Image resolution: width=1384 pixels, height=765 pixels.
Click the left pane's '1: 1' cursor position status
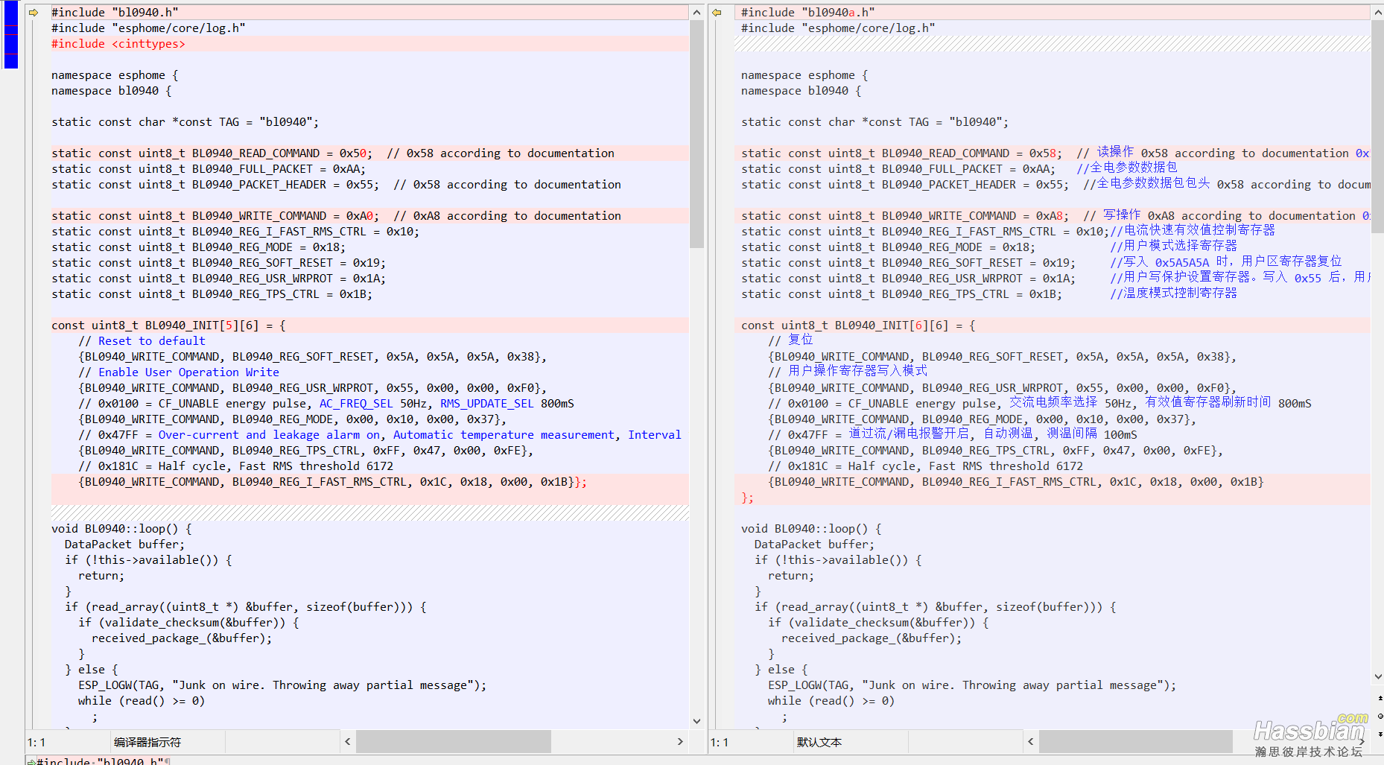tap(36, 742)
